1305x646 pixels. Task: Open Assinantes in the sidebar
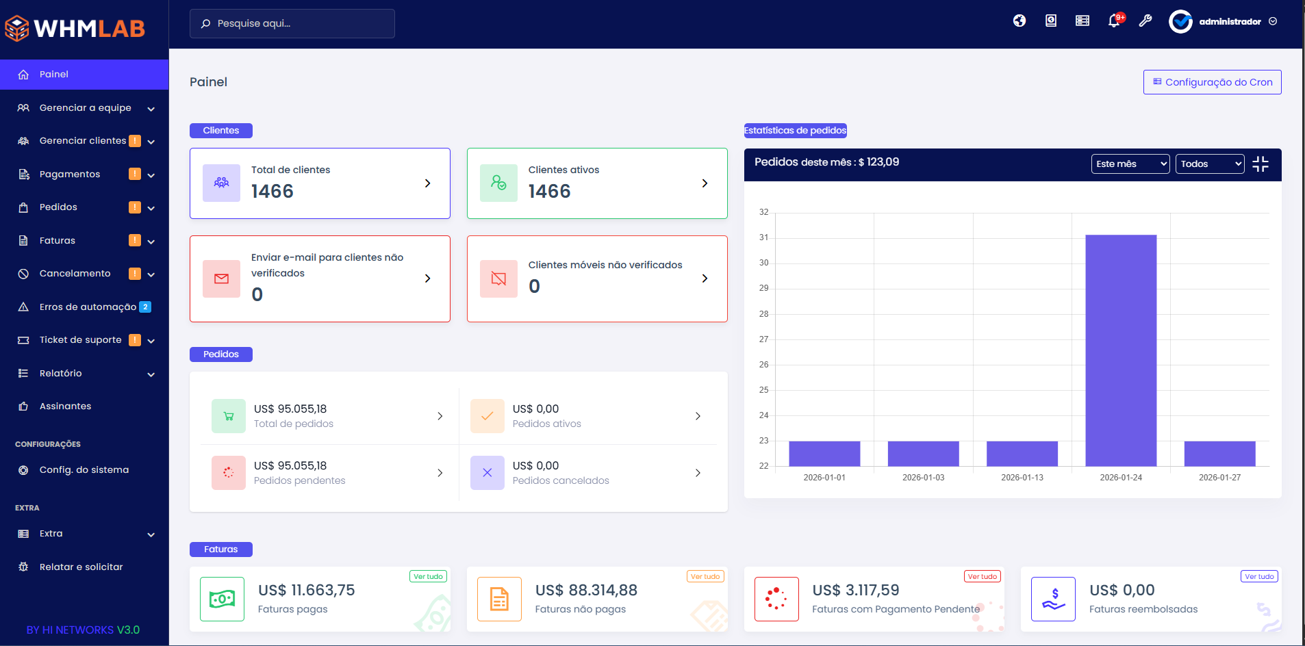click(x=65, y=406)
